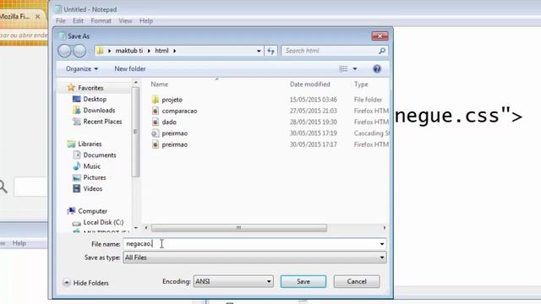Click the Help menu in Firefox window
The height and width of the screenshot is (304, 541).
(19, 243)
